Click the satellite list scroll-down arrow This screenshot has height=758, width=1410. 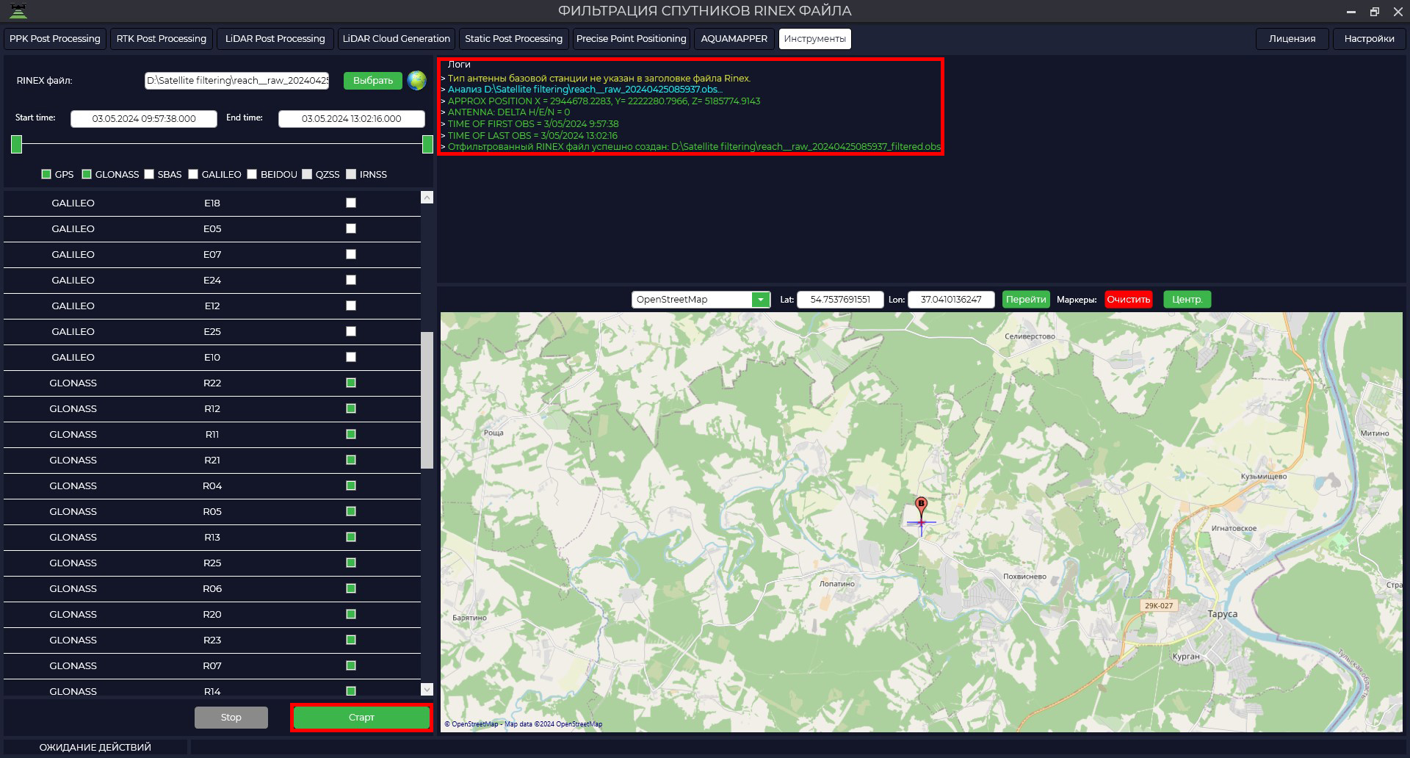[x=427, y=689]
